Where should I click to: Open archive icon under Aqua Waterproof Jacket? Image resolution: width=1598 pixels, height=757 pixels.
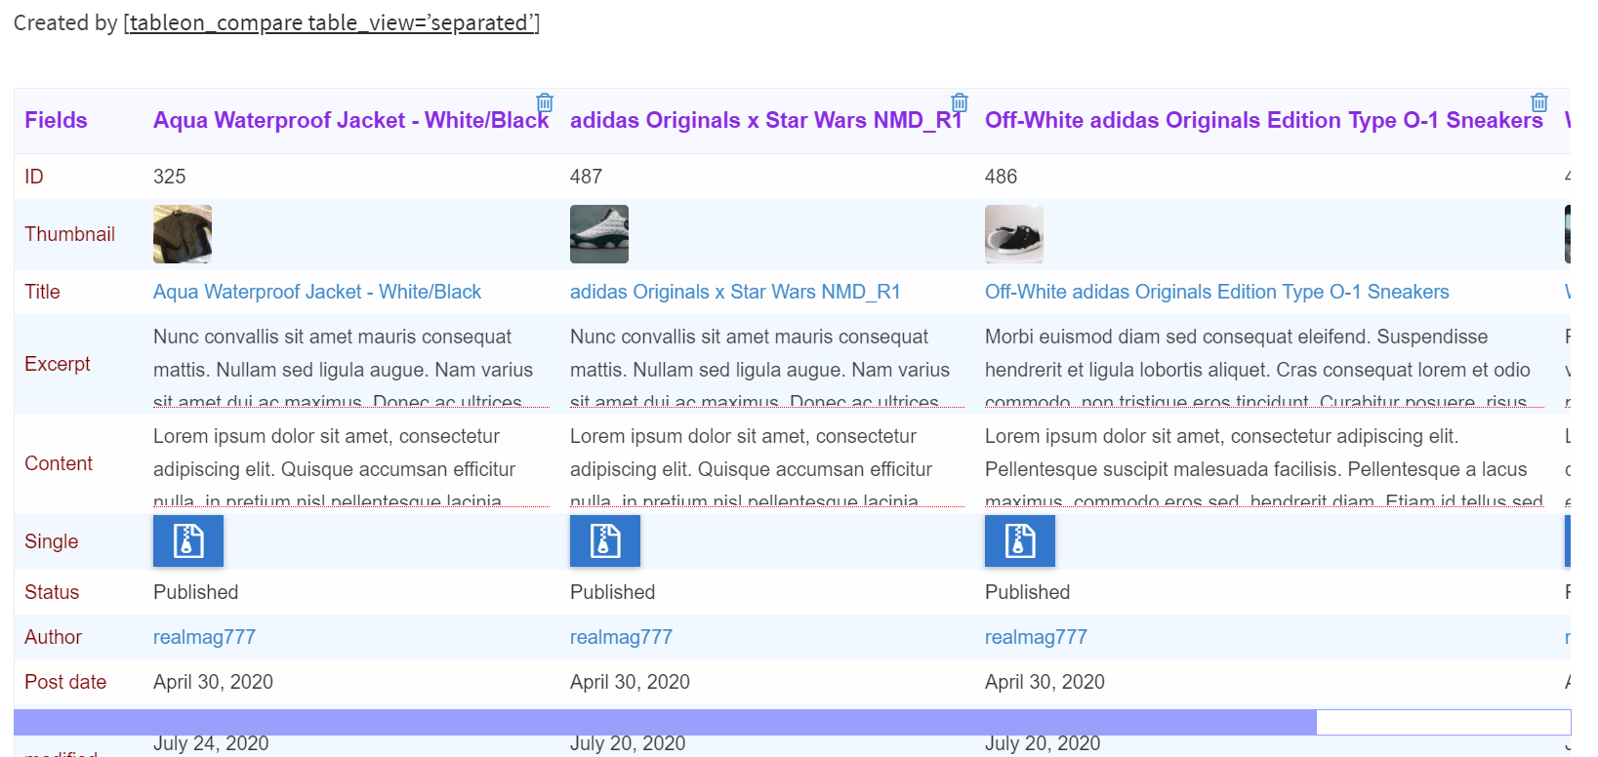coord(188,540)
